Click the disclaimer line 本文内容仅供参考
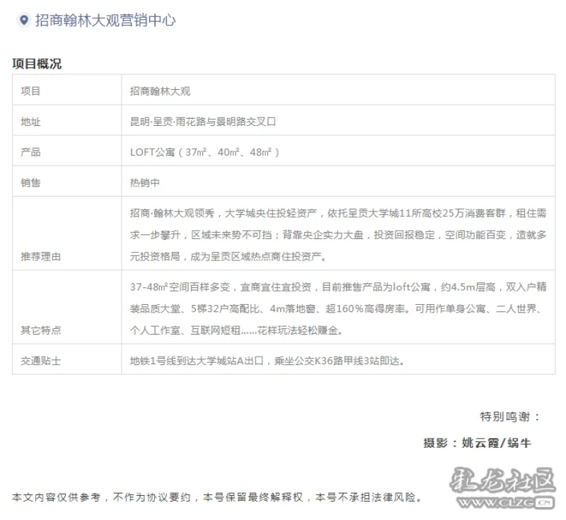The width and height of the screenshot is (566, 520). point(217,497)
